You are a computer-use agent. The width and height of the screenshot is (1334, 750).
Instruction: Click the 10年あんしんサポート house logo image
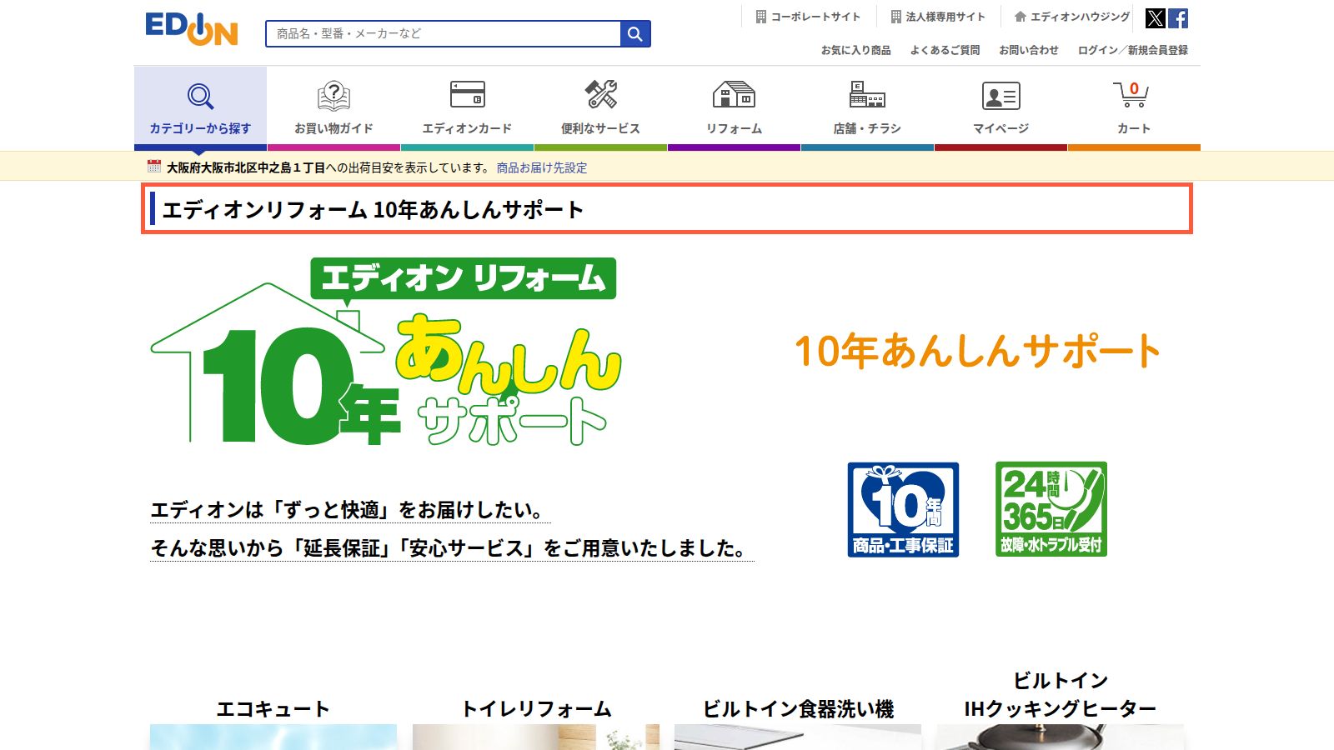coord(386,352)
